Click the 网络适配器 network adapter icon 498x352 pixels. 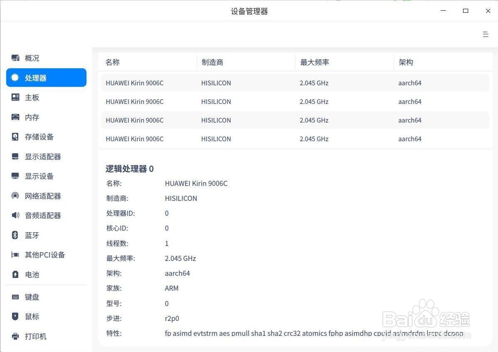tap(15, 196)
